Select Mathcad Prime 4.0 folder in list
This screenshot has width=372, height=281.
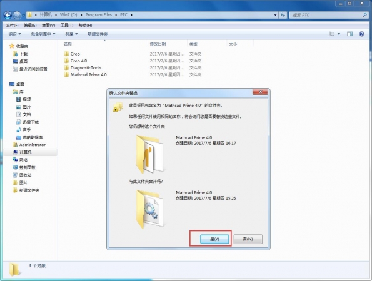tap(88, 74)
